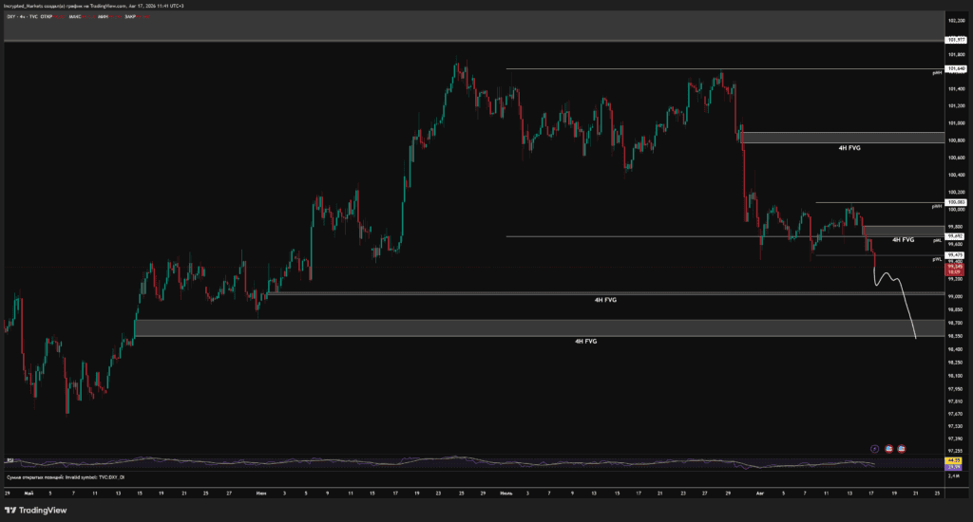Select the upper 4H FVG text label
The width and height of the screenshot is (973, 522).
pos(849,148)
